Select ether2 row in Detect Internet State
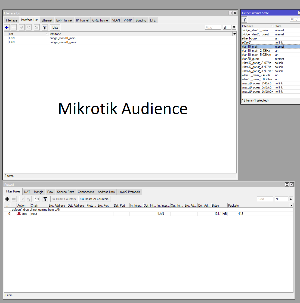The width and height of the screenshot is (300, 303). click(271, 42)
